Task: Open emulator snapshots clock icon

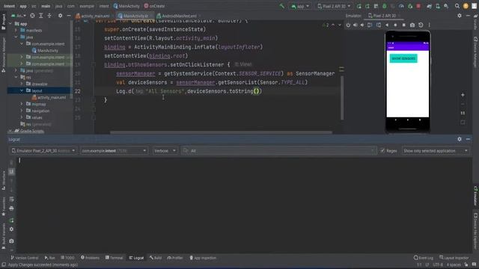Action: (421, 25)
